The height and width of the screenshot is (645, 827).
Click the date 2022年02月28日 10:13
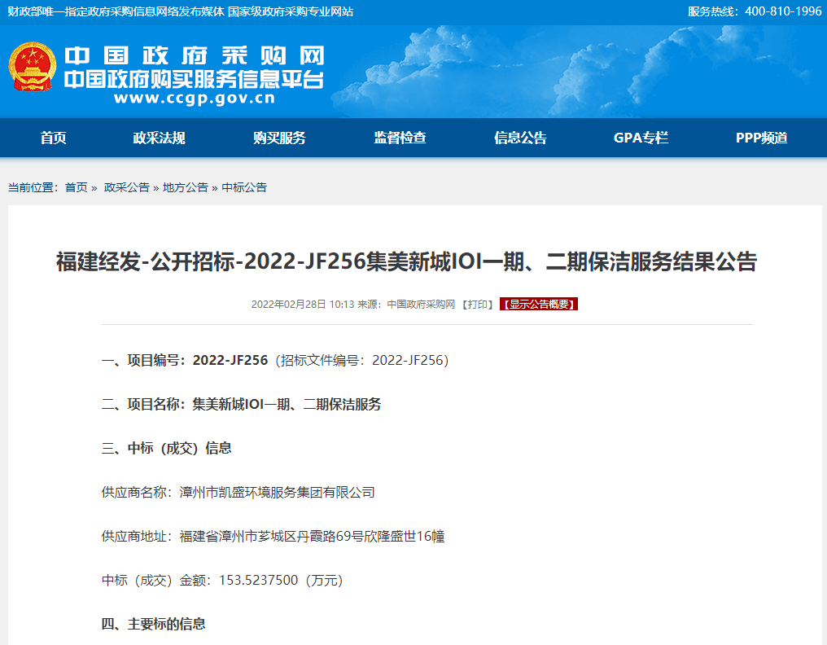point(303,304)
